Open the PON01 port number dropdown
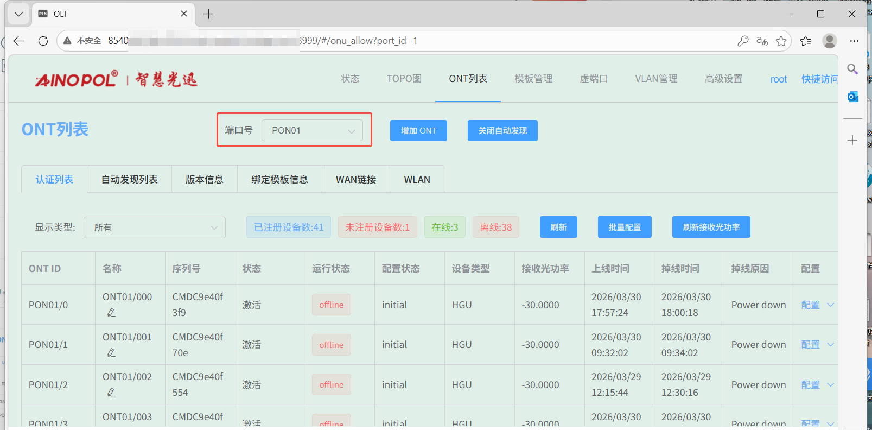 pos(312,130)
